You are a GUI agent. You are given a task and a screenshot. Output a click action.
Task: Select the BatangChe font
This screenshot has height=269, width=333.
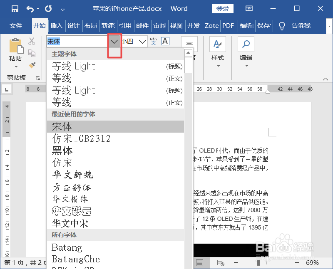point(116,259)
